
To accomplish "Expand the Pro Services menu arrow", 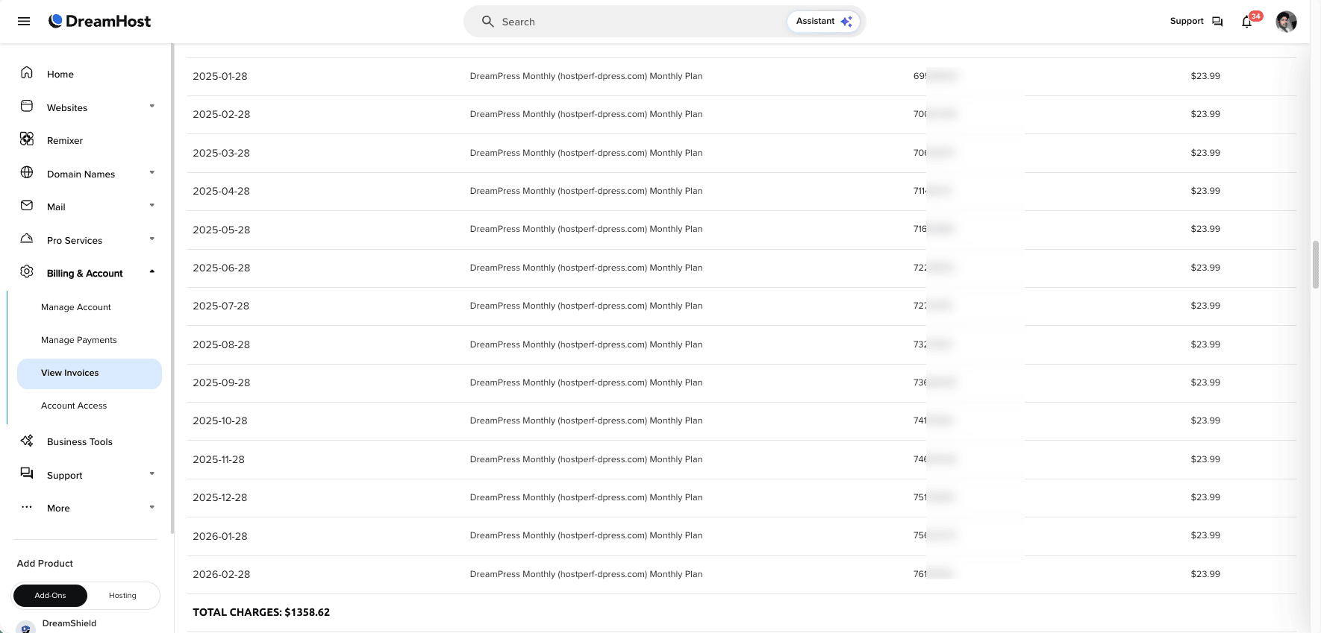I will tap(152, 239).
